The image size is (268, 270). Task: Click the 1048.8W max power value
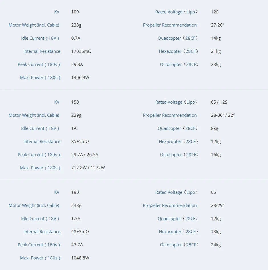(x=80, y=258)
